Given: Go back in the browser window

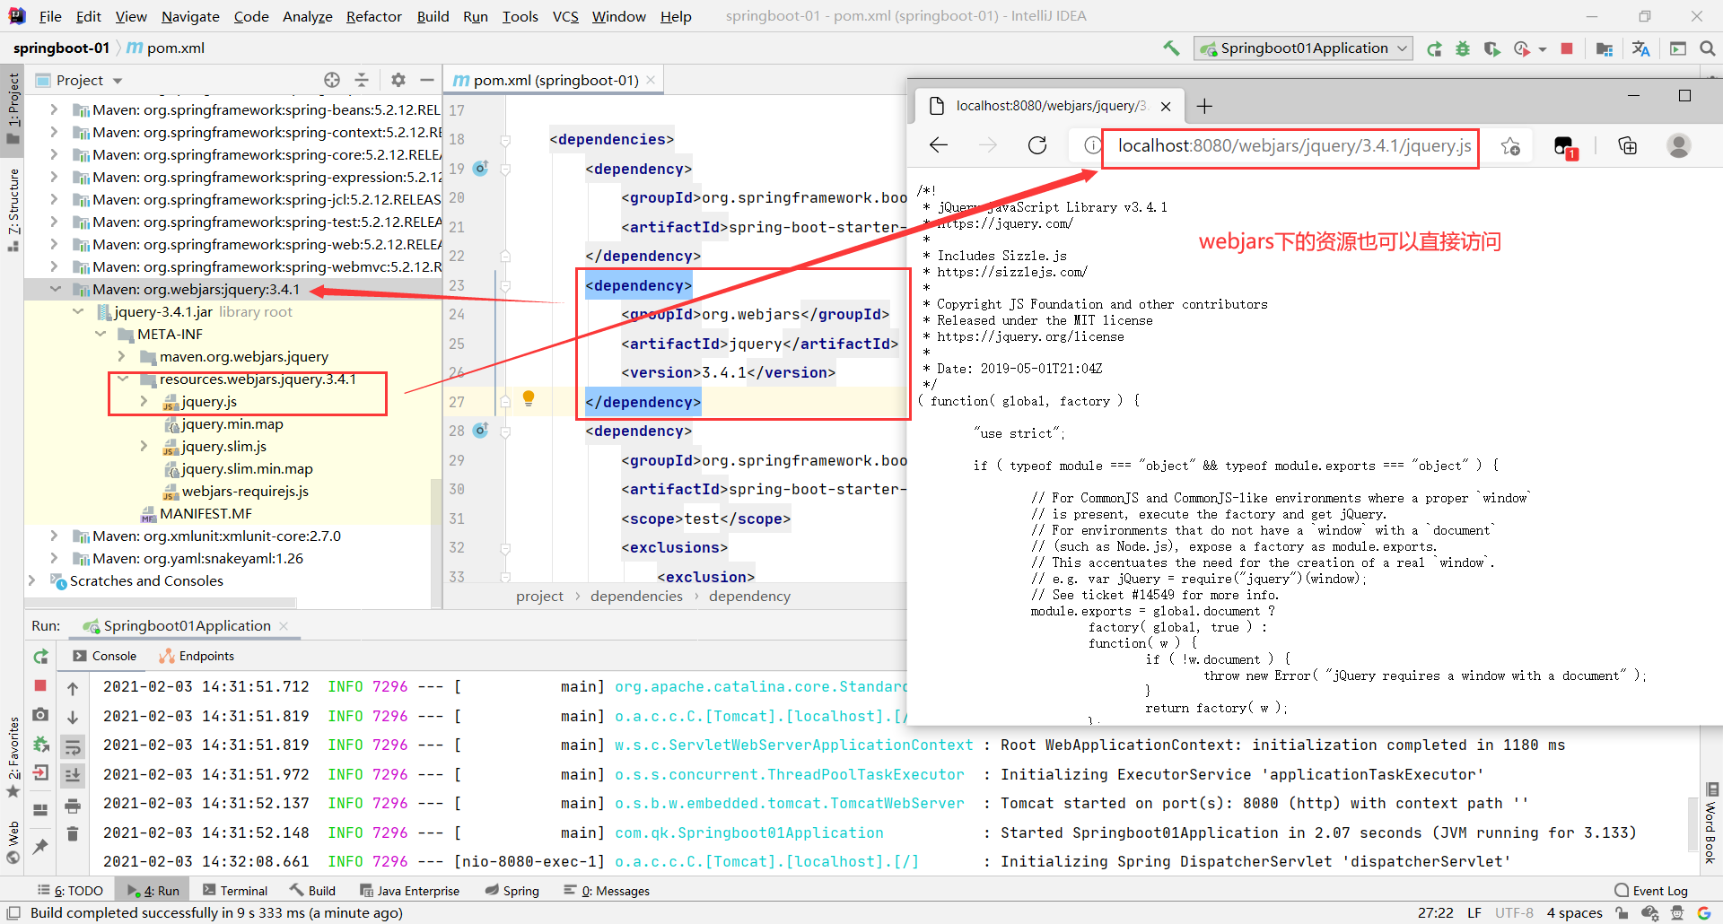Looking at the screenshot, I should coord(939,145).
